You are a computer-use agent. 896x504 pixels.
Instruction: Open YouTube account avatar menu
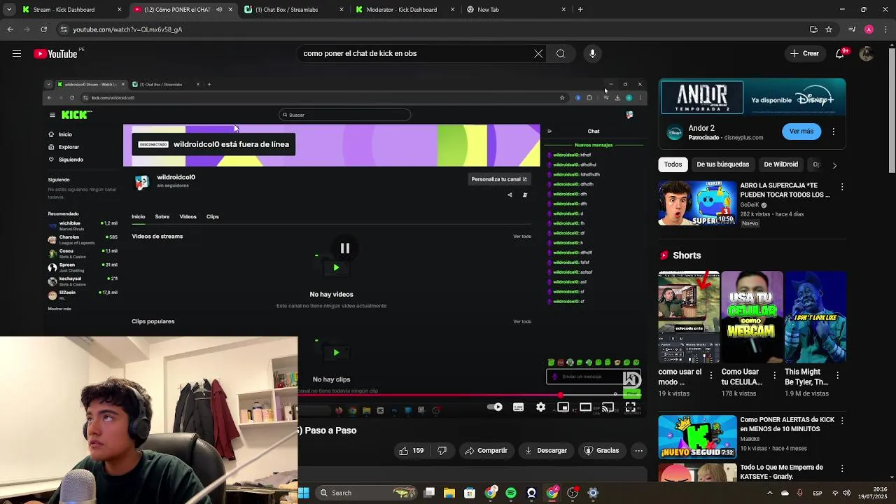click(x=867, y=54)
